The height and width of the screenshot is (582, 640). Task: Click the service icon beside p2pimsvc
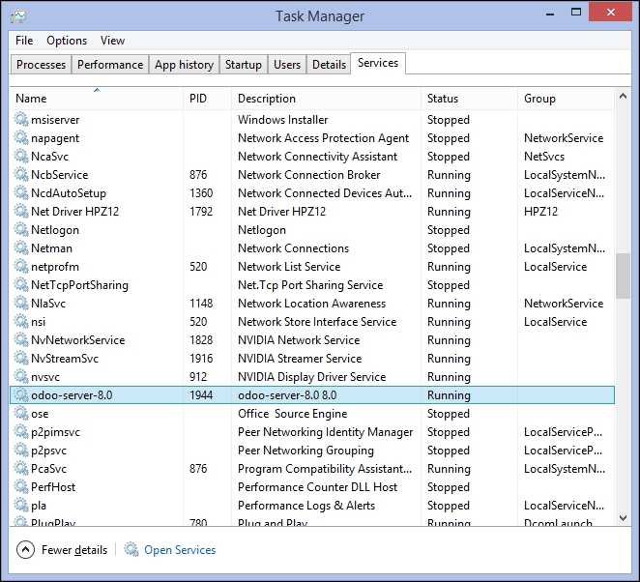(x=21, y=431)
